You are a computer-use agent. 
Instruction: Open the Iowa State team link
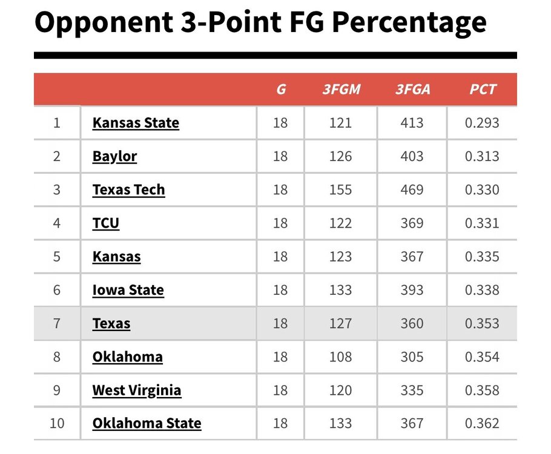pos(128,290)
